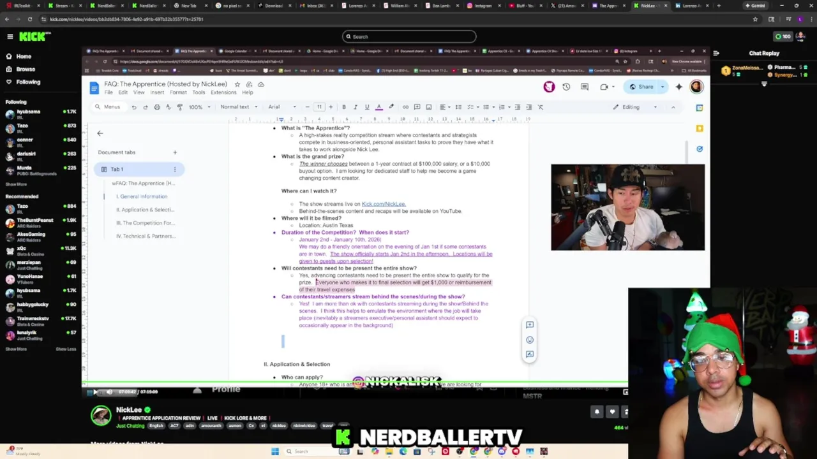
Task: Open the zoom 100% dropdown
Action: [x=200, y=107]
